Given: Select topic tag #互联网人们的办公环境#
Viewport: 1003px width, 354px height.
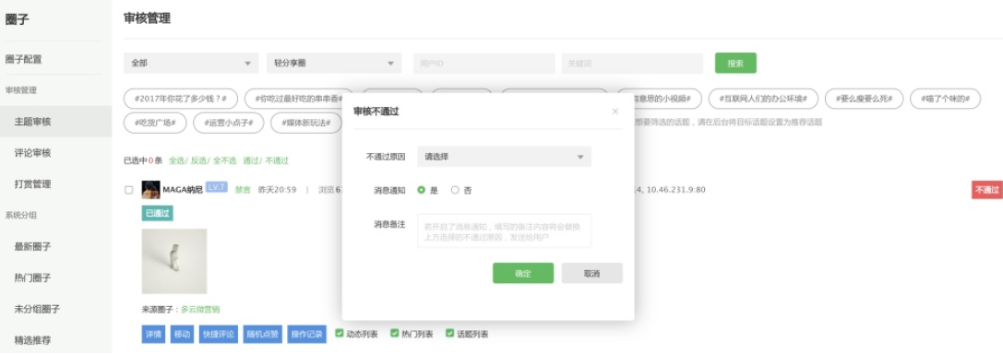Looking at the screenshot, I should (763, 99).
